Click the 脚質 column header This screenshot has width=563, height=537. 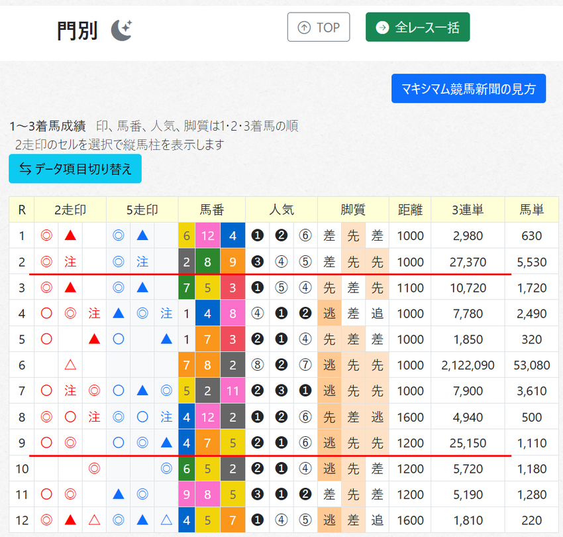353,209
